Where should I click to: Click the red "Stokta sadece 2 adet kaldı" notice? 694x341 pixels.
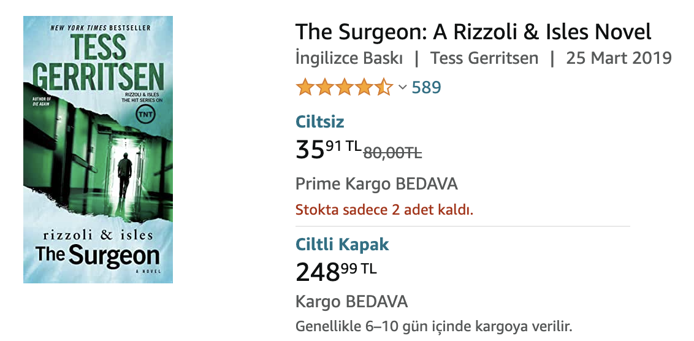[x=384, y=210]
